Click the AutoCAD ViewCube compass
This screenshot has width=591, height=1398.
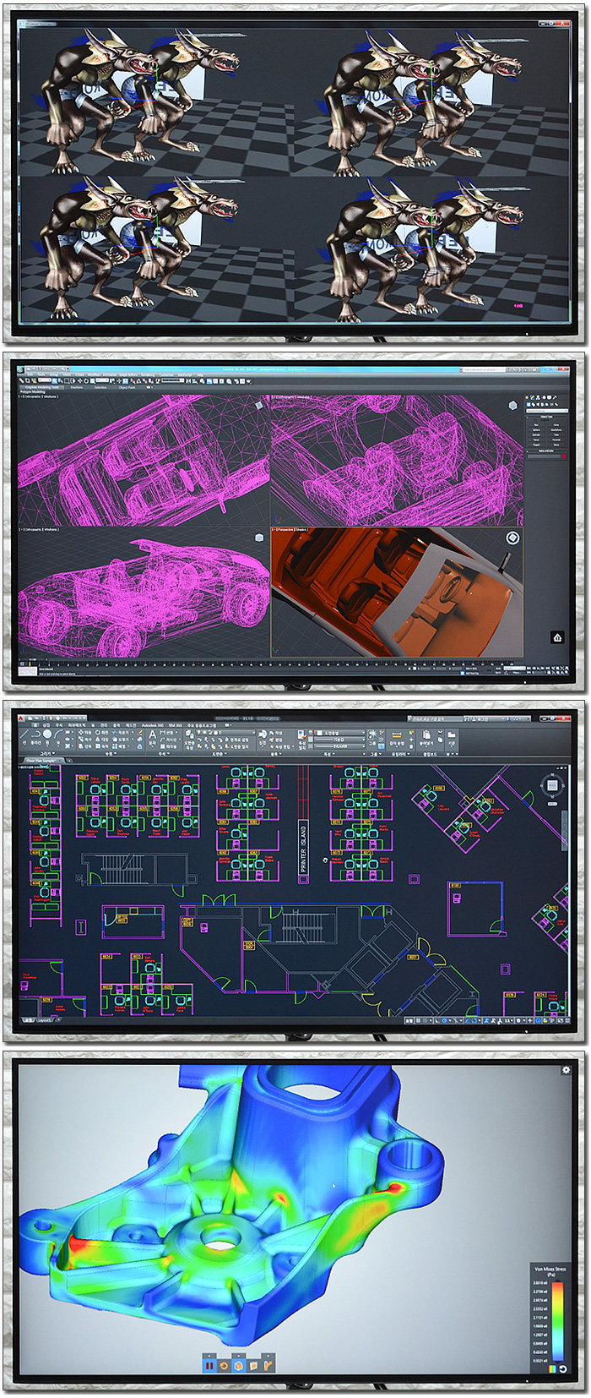(551, 785)
